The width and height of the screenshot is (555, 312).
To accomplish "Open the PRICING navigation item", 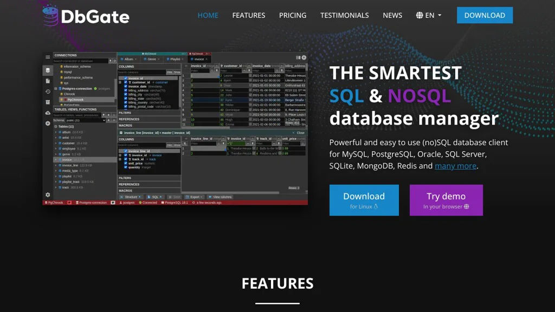I will (x=293, y=15).
